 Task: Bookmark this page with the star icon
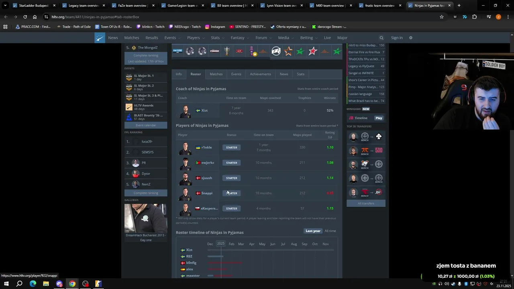click(442, 17)
